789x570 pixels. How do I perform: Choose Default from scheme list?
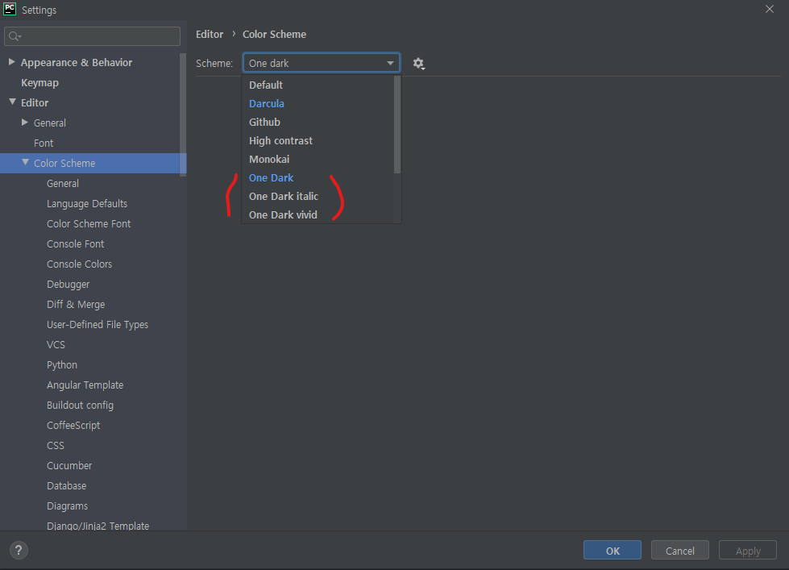[x=318, y=85]
